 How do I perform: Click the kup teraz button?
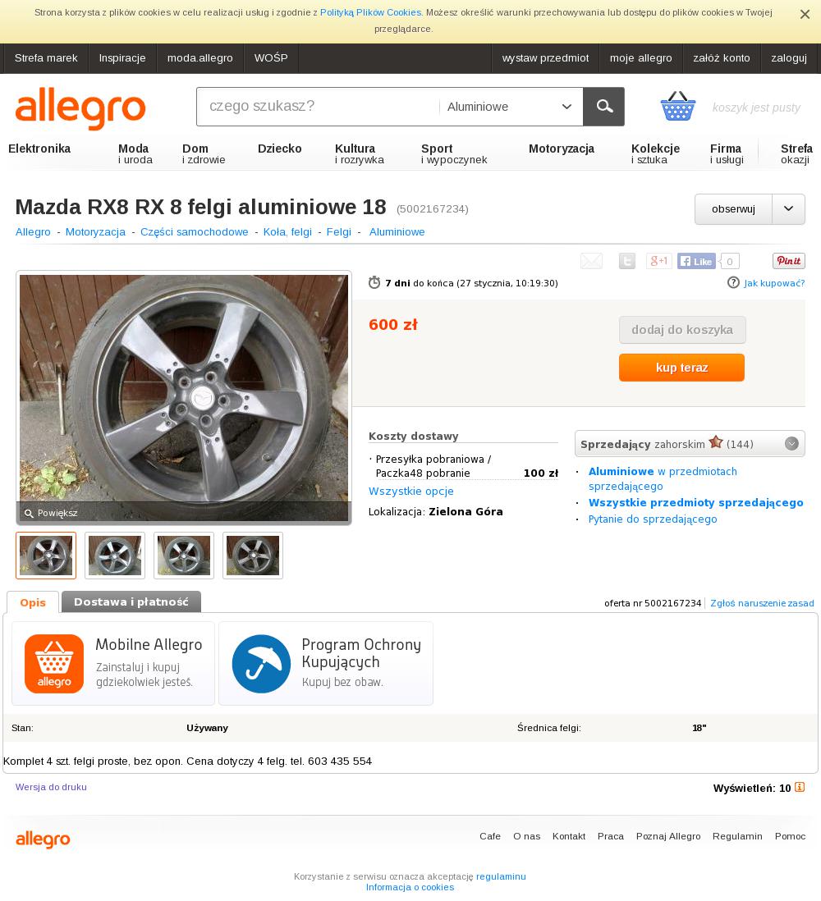(681, 367)
